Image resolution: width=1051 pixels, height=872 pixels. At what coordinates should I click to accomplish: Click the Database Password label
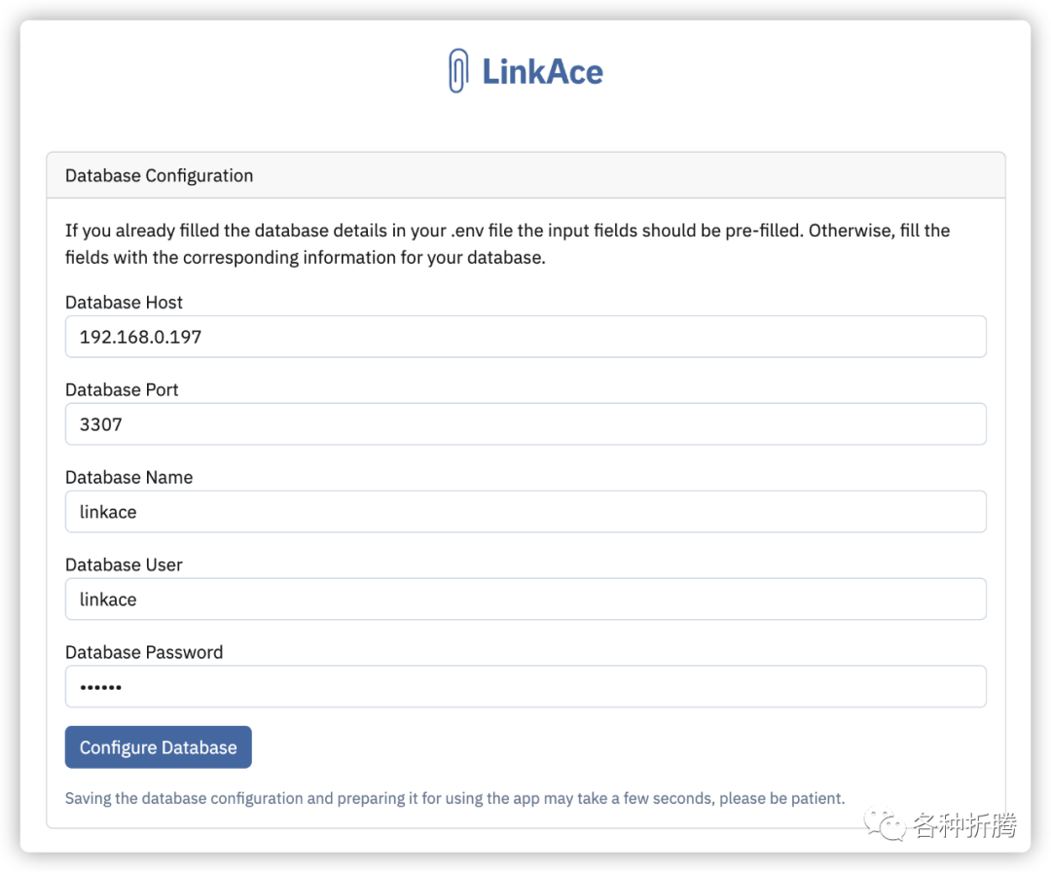144,652
